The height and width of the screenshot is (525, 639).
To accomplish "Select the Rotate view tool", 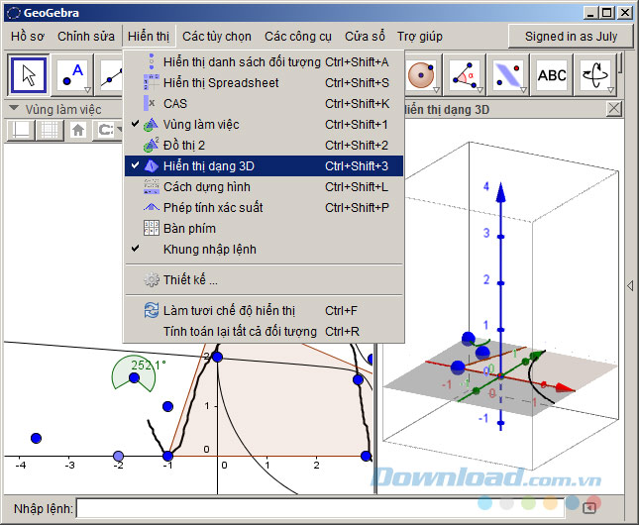I will pos(595,74).
